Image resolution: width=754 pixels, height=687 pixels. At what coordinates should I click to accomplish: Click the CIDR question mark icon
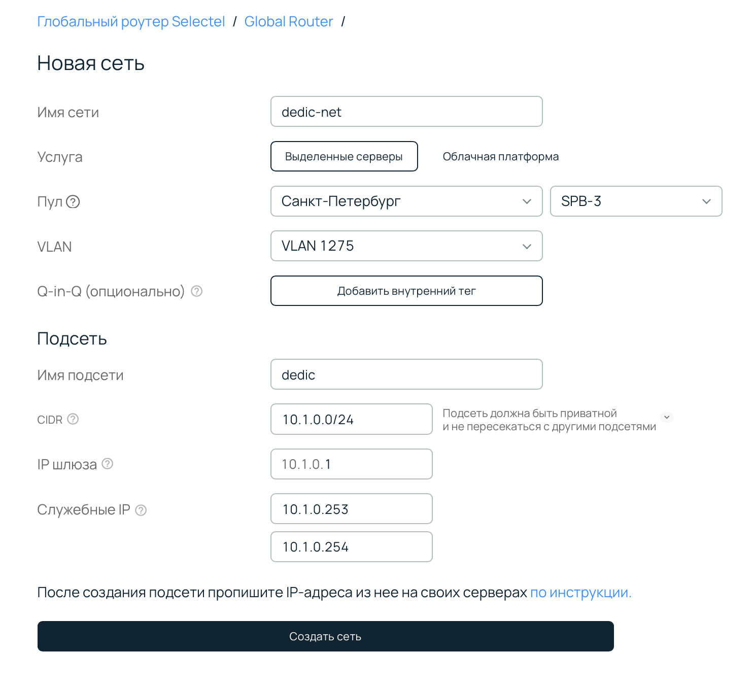point(73,419)
